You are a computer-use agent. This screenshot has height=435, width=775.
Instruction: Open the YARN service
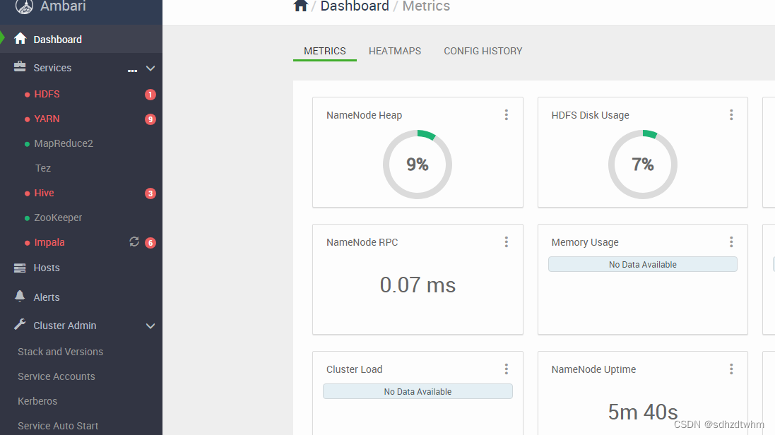(x=47, y=119)
